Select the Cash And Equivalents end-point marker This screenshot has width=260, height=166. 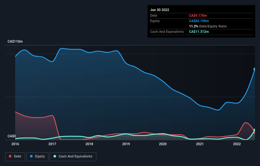255,130
